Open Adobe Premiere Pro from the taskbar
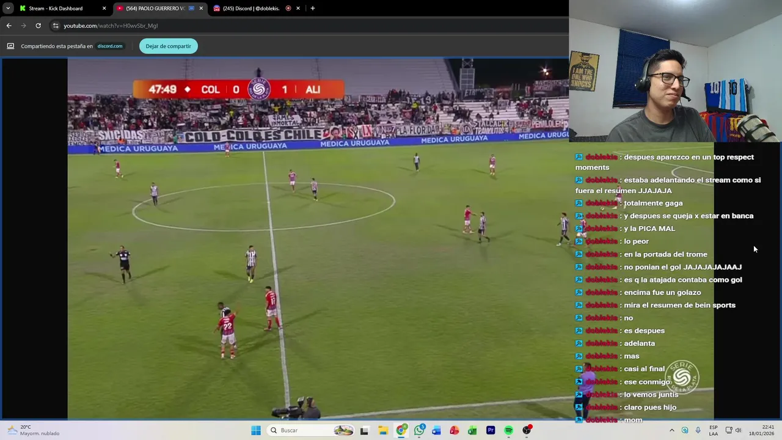The image size is (782, 440). 491,430
